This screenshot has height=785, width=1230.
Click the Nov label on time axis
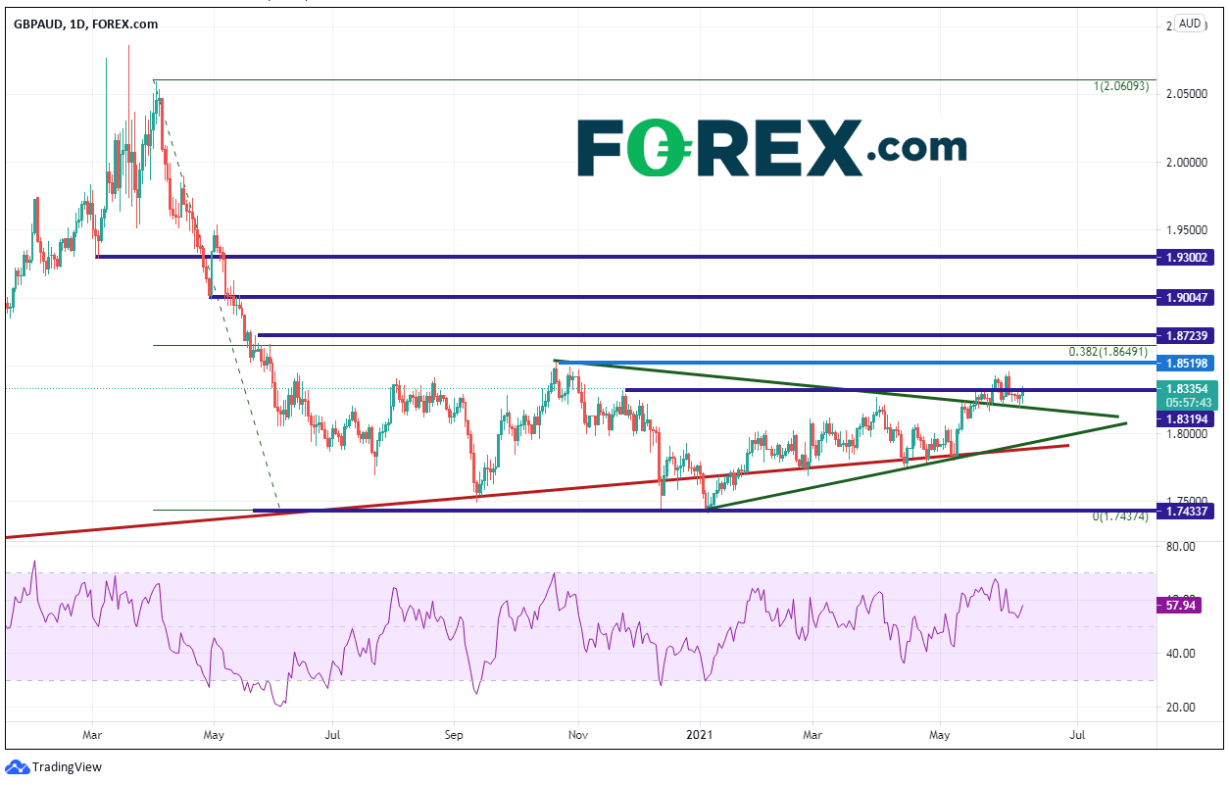pyautogui.click(x=578, y=733)
